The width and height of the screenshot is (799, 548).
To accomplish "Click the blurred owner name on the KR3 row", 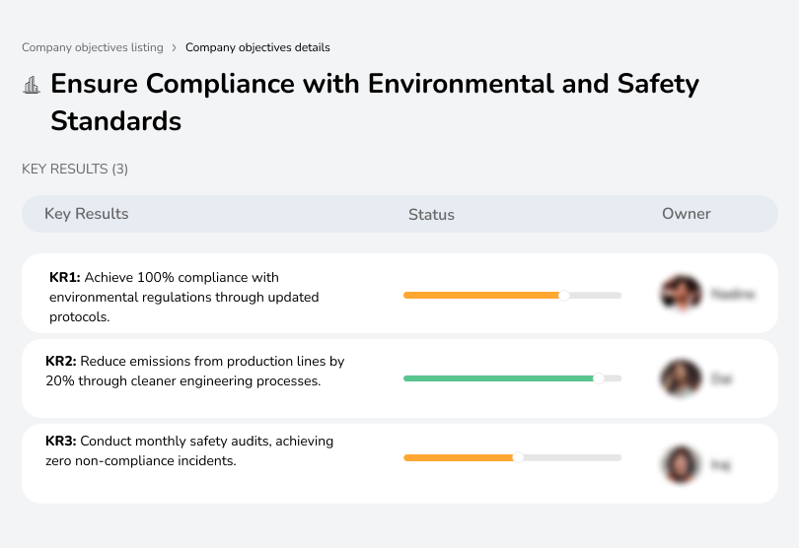I will click(x=720, y=465).
